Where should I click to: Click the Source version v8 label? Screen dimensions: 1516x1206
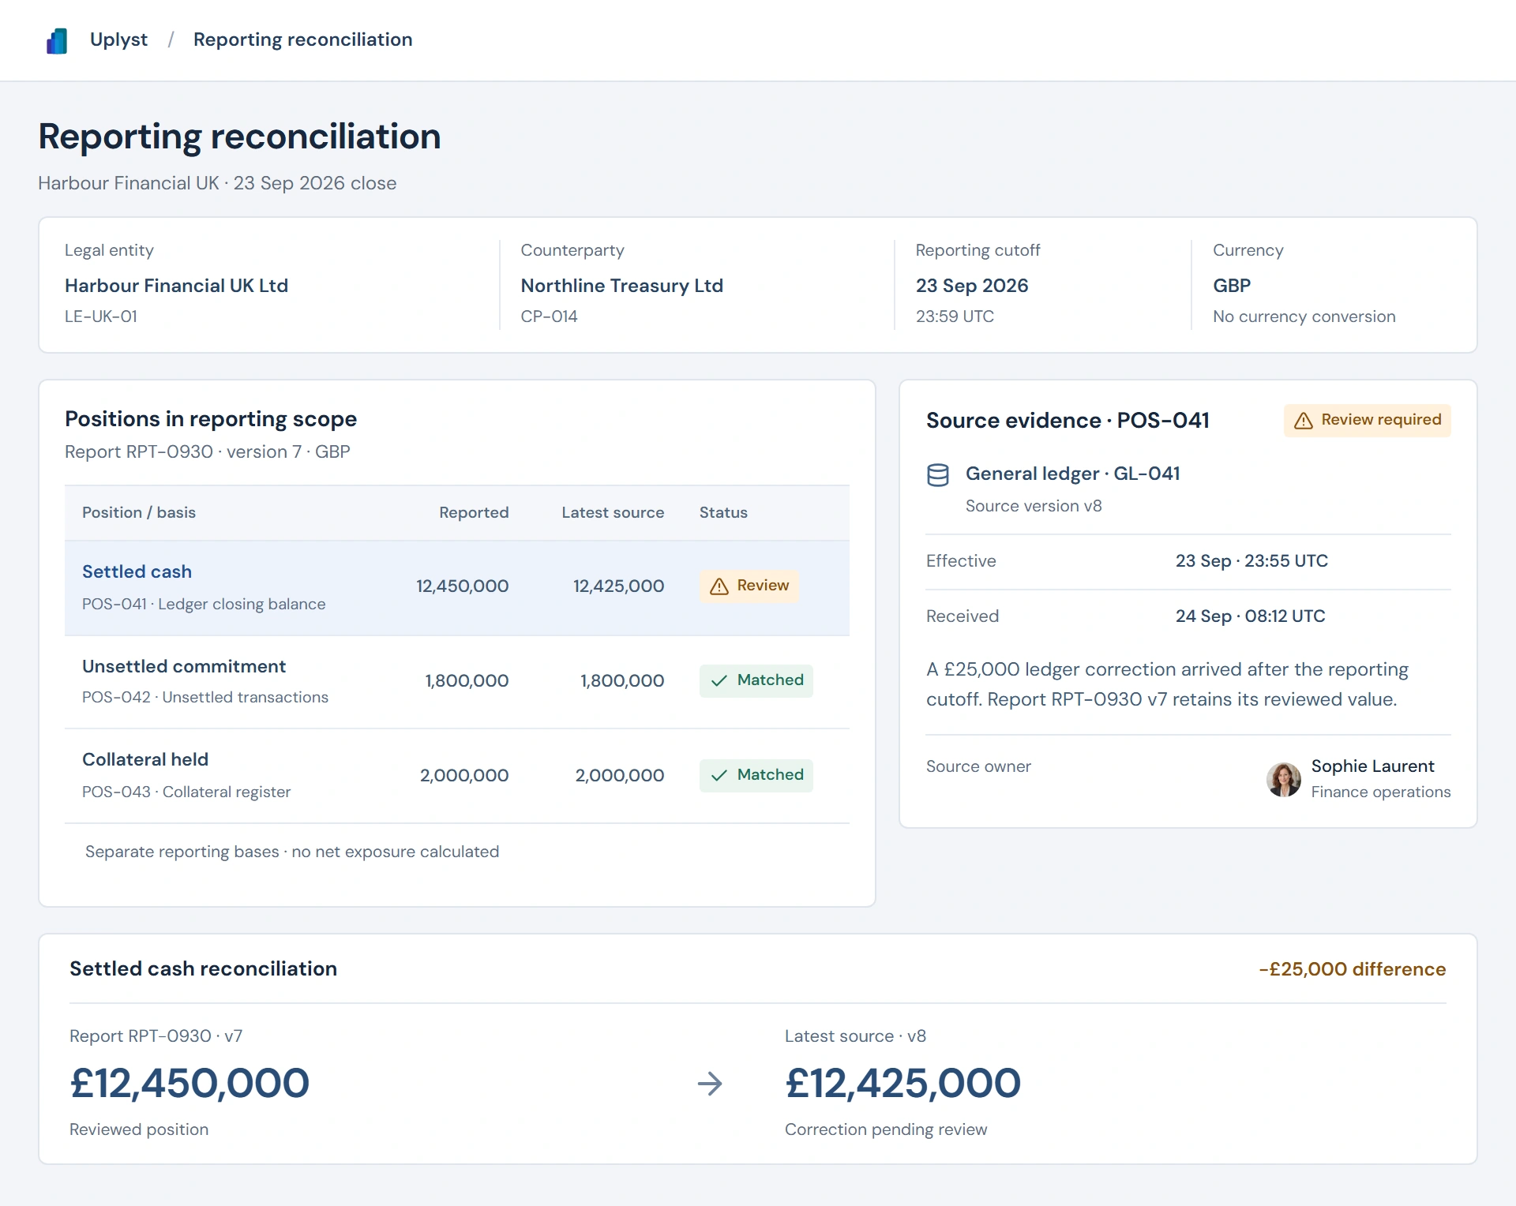[1034, 506]
